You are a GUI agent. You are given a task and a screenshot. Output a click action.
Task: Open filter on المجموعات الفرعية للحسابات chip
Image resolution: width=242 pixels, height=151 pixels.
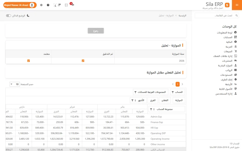point(135,92)
